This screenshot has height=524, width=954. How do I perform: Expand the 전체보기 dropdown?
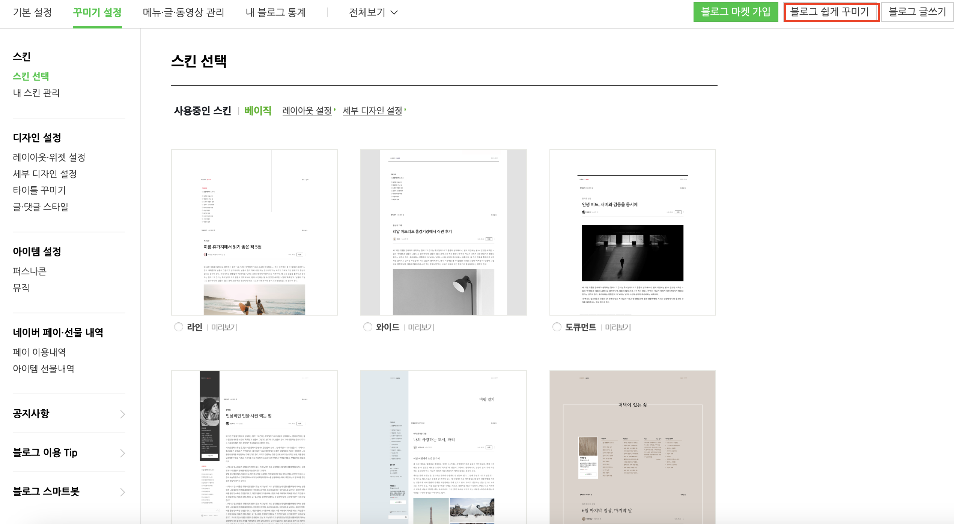pyautogui.click(x=373, y=12)
